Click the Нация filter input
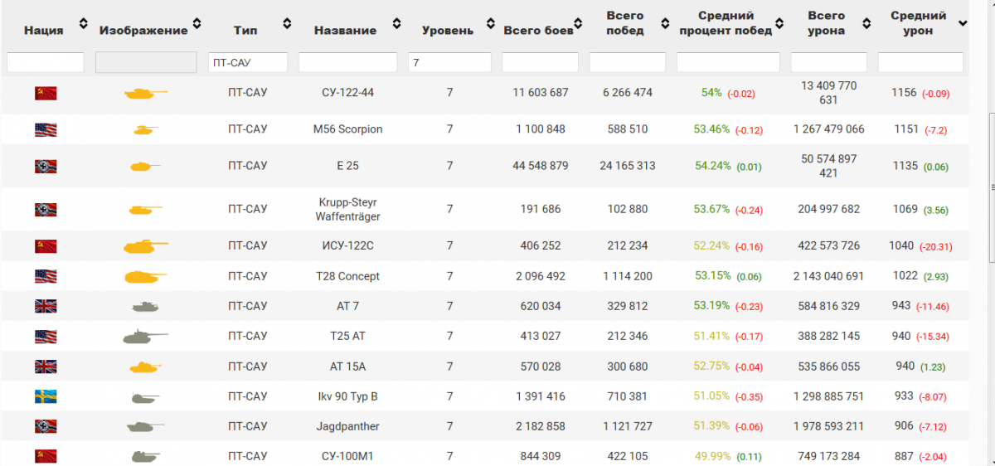This screenshot has height=466, width=995. click(x=46, y=62)
